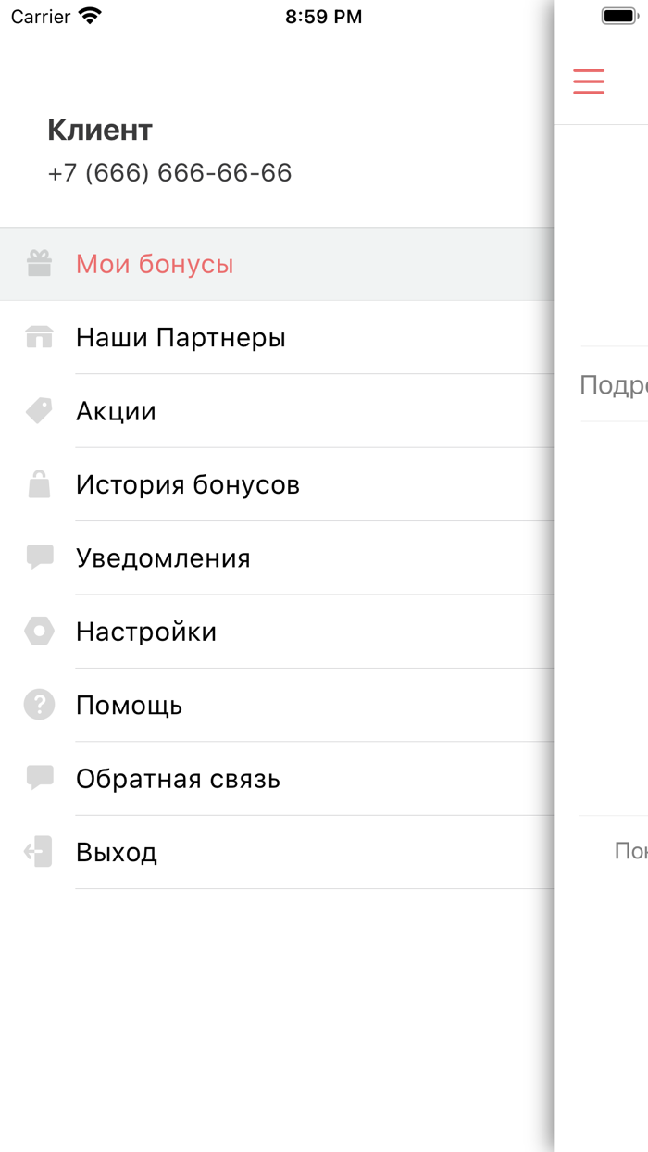Viewport: 648px width, 1152px height.
Task: Tap the speech bubble icon for Уведомления
Action: 39,557
